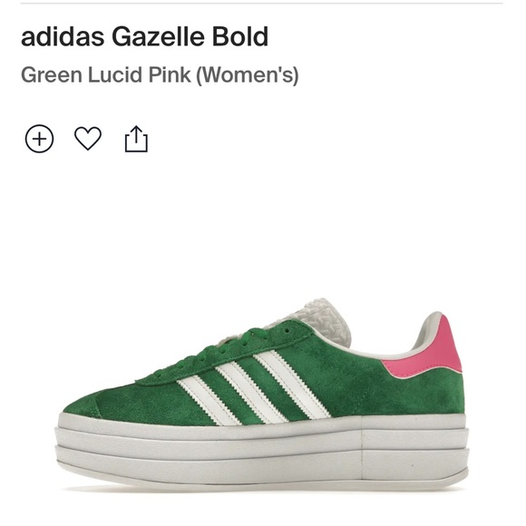Open the green Gazelle shoe product image

pos(261,393)
